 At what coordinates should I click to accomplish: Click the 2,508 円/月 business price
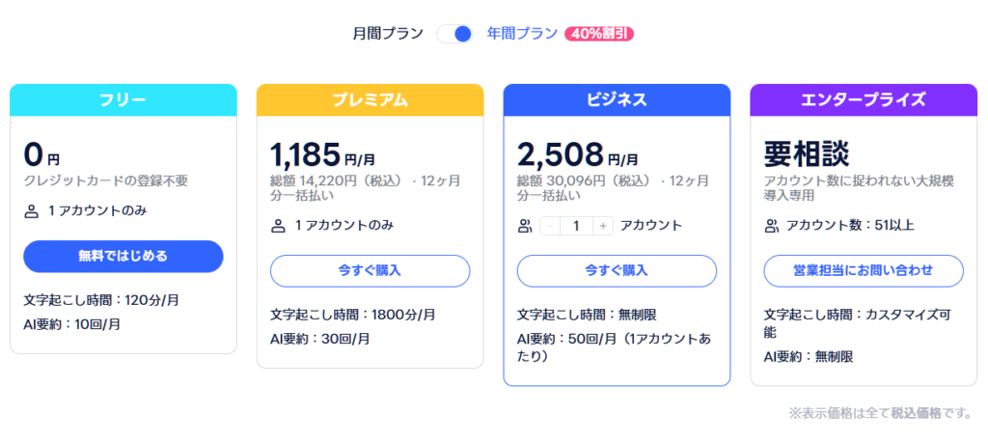click(578, 153)
